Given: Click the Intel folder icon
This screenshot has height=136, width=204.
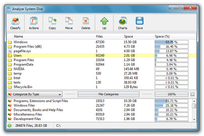Looking at the screenshot, I should pyautogui.click(x=10, y=78).
